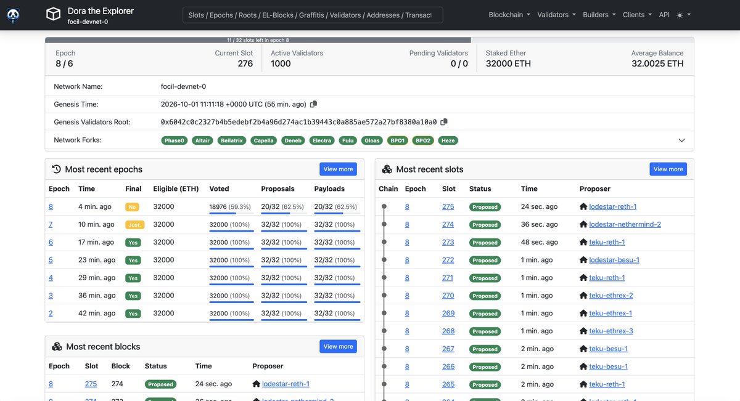Open the Validators dropdown menu

point(556,15)
